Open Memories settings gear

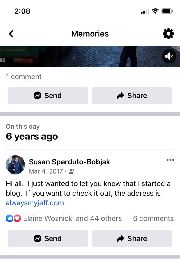pos(168,34)
